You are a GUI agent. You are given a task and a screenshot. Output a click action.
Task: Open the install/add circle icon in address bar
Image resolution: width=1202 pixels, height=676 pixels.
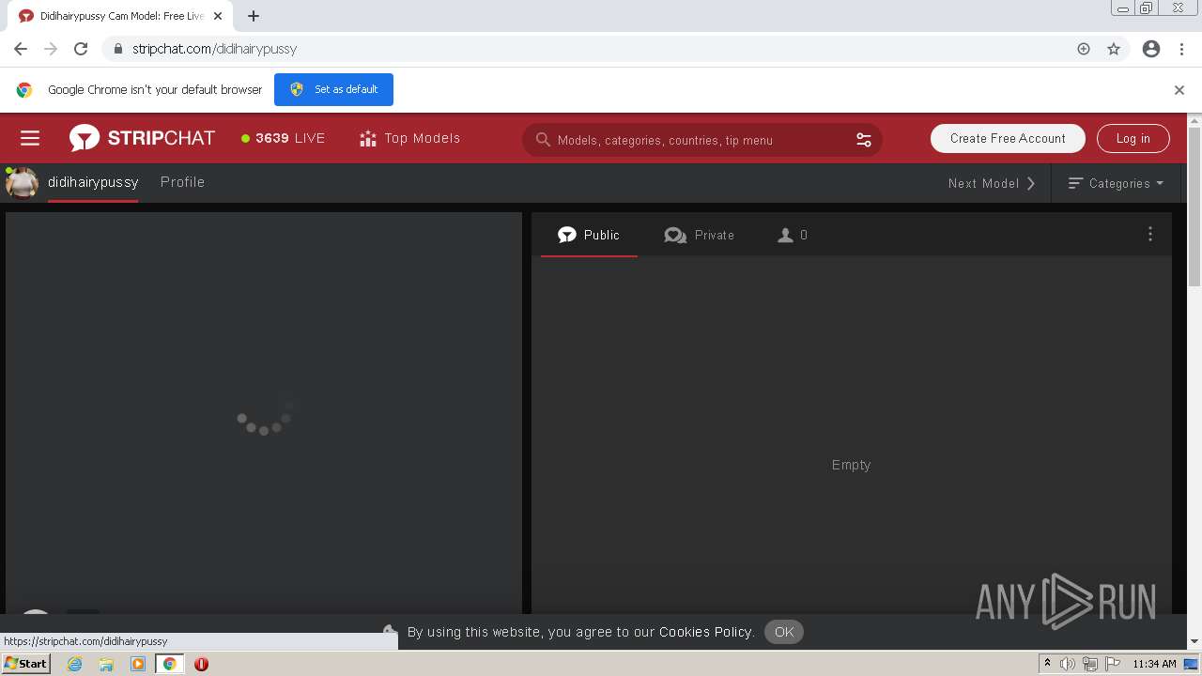pyautogui.click(x=1084, y=49)
